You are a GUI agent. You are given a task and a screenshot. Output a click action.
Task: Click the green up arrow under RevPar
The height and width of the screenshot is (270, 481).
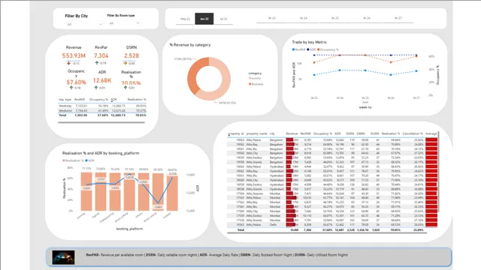97,63
